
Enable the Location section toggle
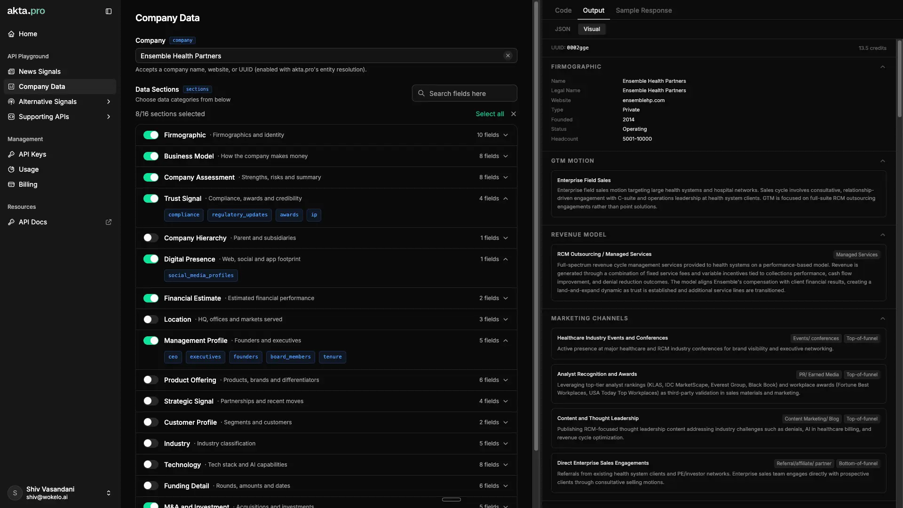(151, 319)
